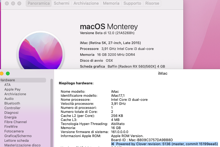Click the 'Riepilogo hardware:' heading
The width and height of the screenshot is (220, 147).
(x=76, y=83)
